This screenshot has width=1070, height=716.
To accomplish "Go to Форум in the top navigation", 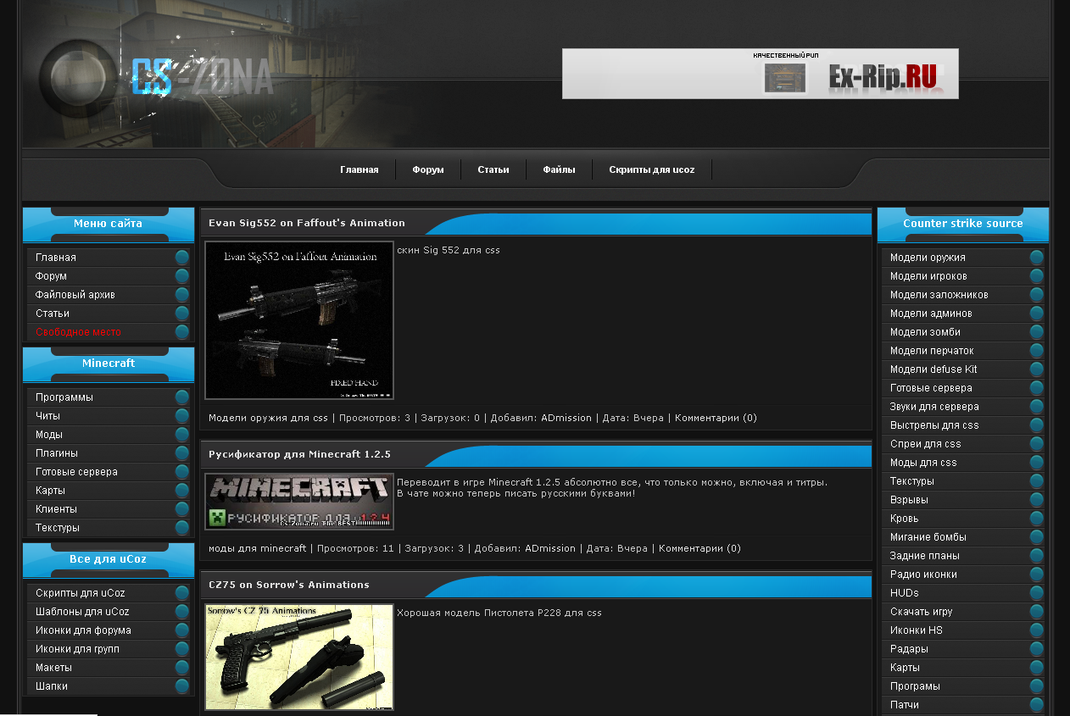I will 428,169.
